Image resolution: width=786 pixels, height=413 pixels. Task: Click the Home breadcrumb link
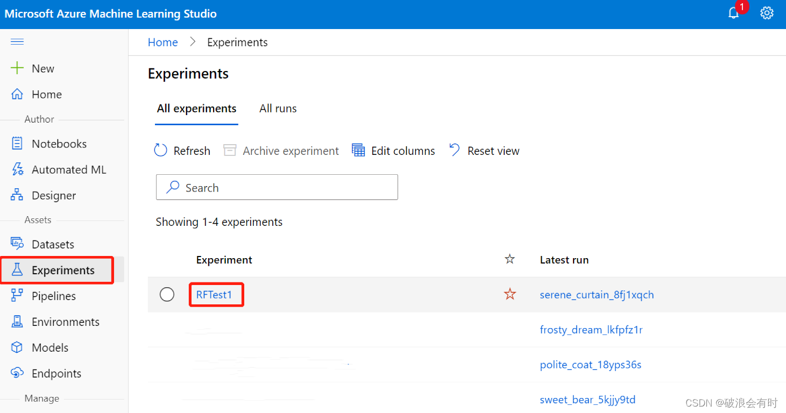tap(163, 42)
